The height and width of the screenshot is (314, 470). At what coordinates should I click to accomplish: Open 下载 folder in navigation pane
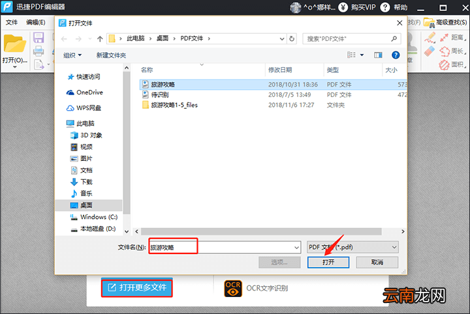coord(81,182)
